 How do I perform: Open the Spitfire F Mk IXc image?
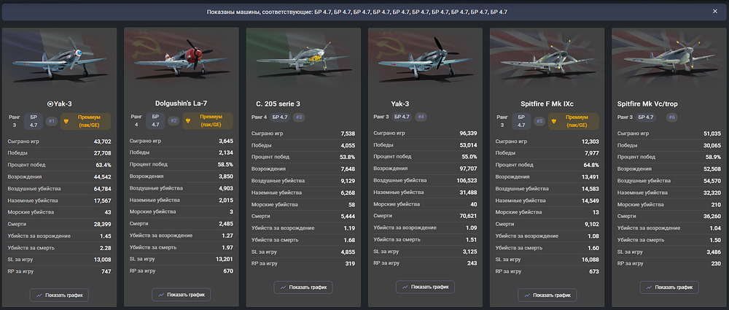547,59
